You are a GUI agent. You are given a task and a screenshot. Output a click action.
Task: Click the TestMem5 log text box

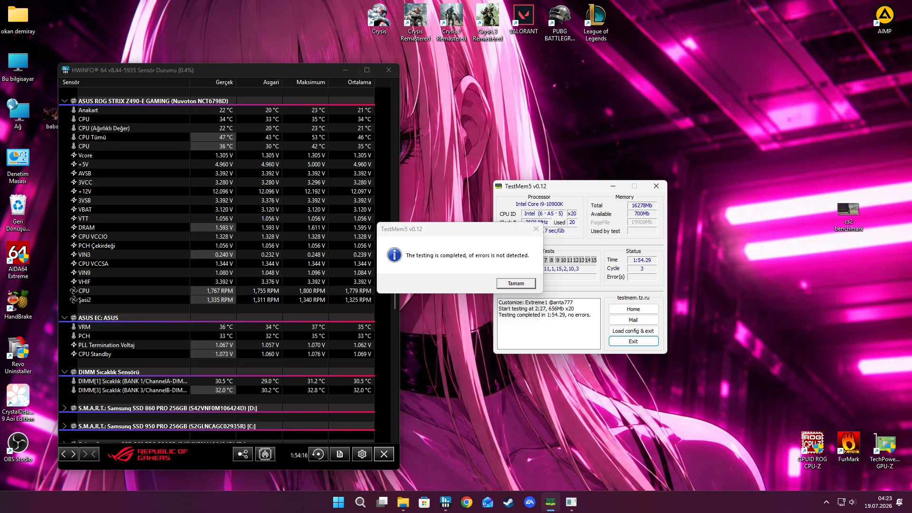pyautogui.click(x=548, y=324)
